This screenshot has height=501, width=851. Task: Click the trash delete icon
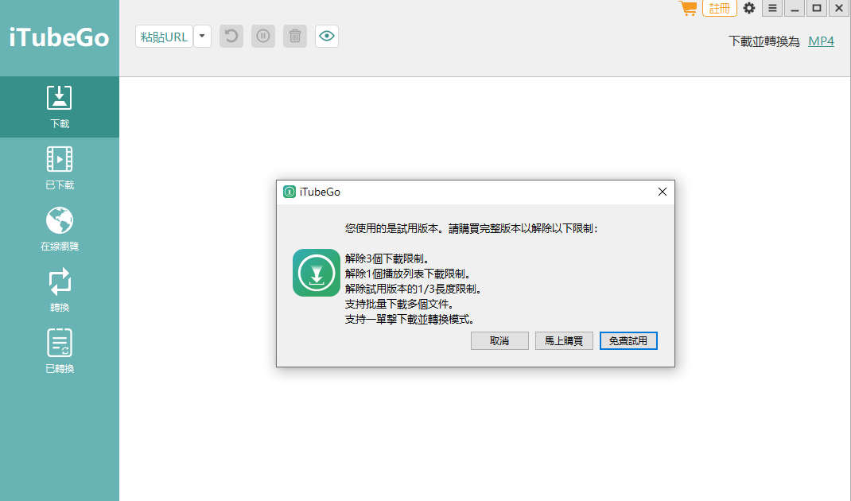coord(294,36)
